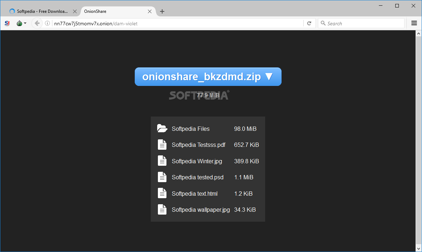Image resolution: width=422 pixels, height=252 pixels.
Task: Click the Softpedia Files folder icon
Action: click(162, 128)
